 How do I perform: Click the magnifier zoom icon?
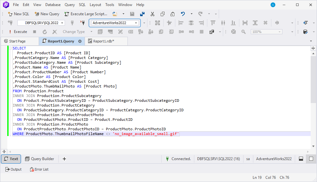tap(243, 32)
